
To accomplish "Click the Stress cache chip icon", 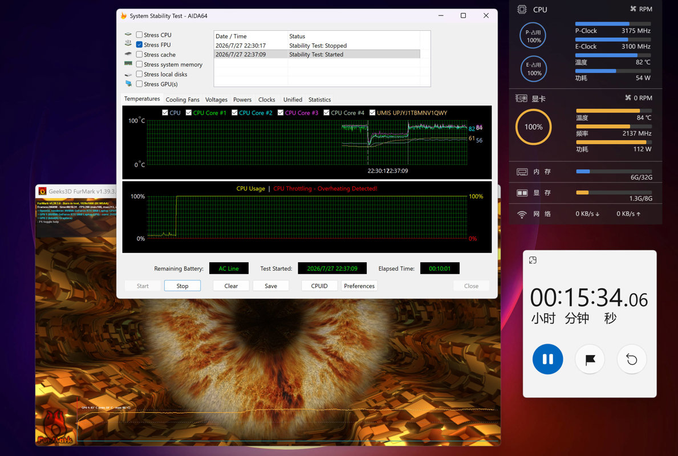I will [128, 54].
